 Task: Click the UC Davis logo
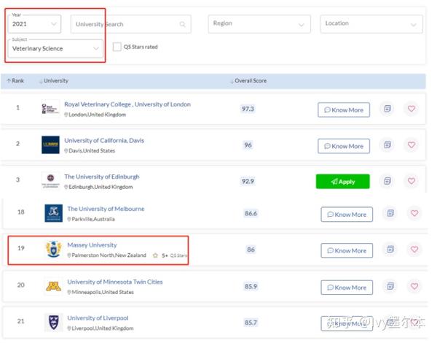click(50, 144)
